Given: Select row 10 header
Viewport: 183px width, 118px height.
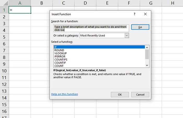Looking at the screenshot, I should [4, 71].
